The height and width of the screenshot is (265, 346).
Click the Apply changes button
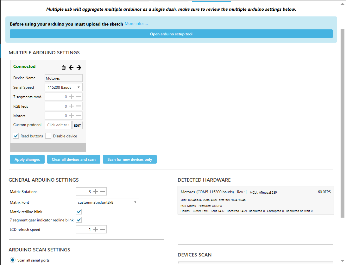pos(27,160)
